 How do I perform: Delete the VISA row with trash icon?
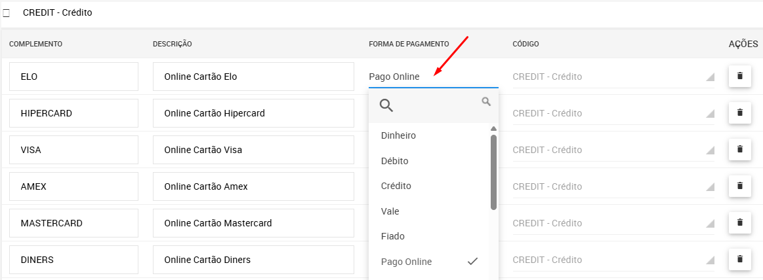[740, 149]
